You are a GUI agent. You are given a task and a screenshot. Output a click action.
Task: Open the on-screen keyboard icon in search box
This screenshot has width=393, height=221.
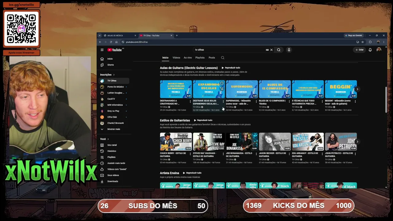point(267,50)
